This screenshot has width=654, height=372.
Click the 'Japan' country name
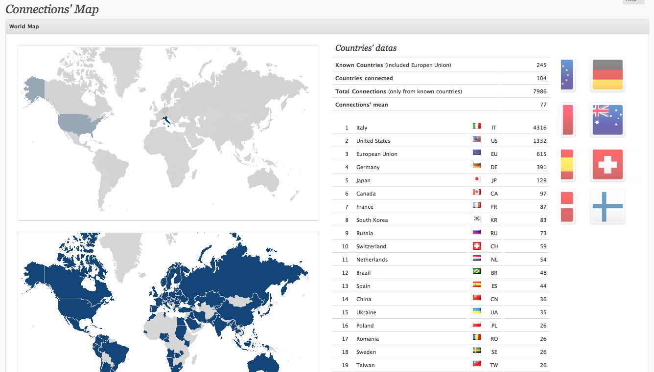[x=363, y=180]
